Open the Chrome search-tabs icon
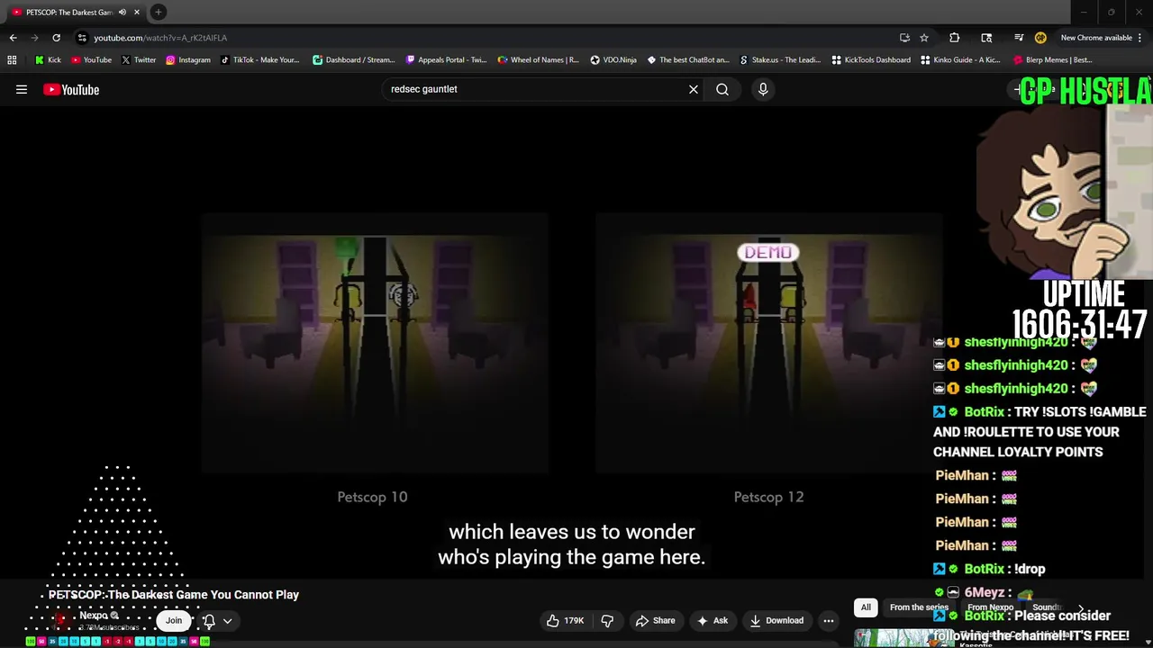This screenshot has width=1153, height=648. click(x=986, y=38)
